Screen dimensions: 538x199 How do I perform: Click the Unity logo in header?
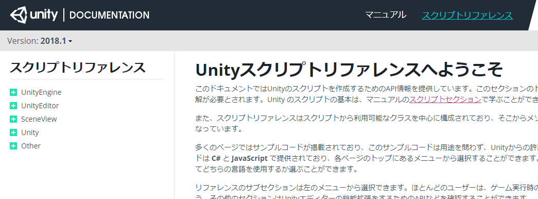(34, 15)
